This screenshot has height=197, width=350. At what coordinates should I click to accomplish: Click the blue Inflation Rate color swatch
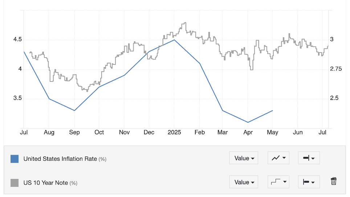[15, 159]
